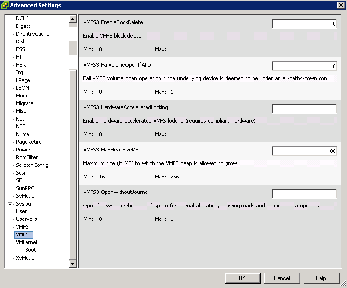Select Net in the settings tree
Image resolution: width=347 pixels, height=288 pixels.
20,119
